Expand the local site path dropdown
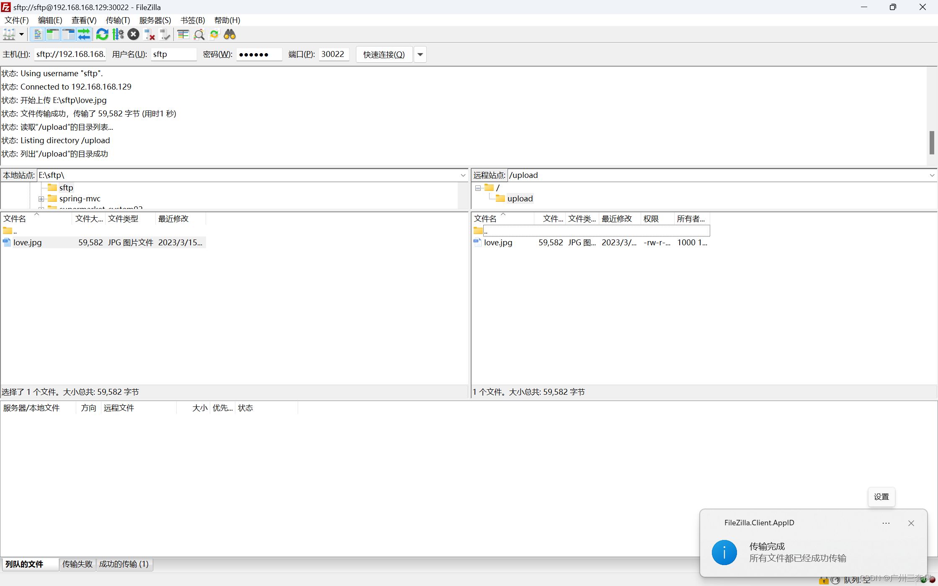Image resolution: width=938 pixels, height=586 pixels. coord(463,175)
